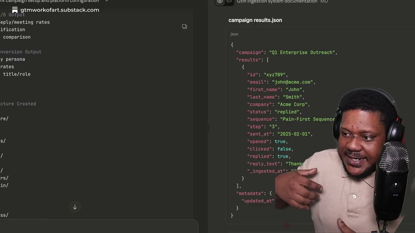
Task: Click the "updated_at" key
Action: tap(258, 201)
